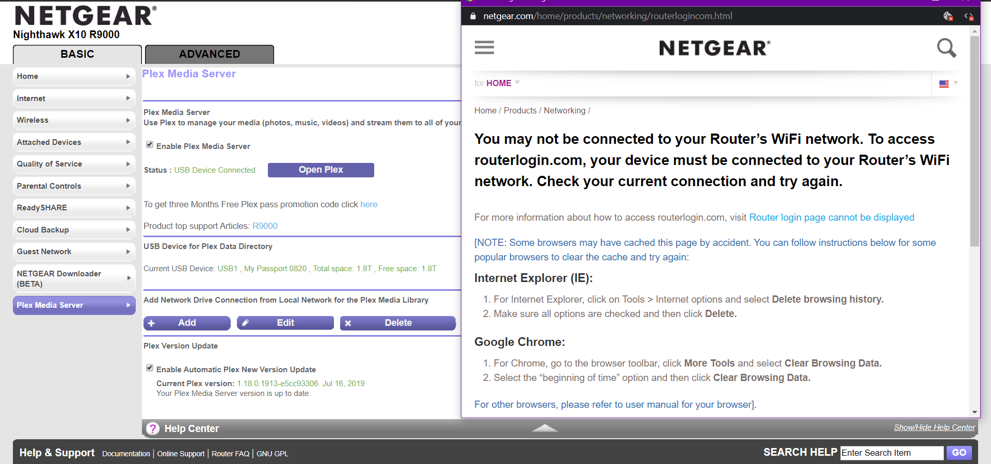Open Parental Controls in sidebar

[74, 186]
